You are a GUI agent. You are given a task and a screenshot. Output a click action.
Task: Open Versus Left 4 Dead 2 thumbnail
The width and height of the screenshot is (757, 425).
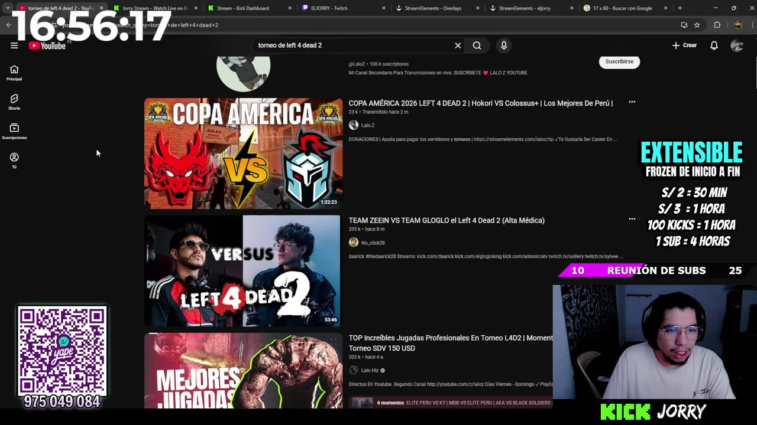coord(243,270)
